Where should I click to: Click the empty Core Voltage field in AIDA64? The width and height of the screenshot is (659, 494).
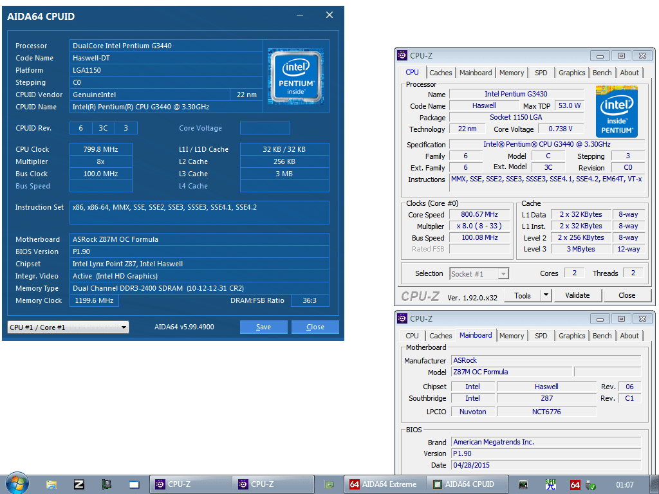265,128
